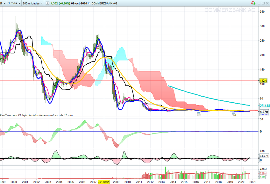Image resolution: width=270 pixels, height=184 pixels.
Task: Click the '250' price axis label
Action: (262, 41)
